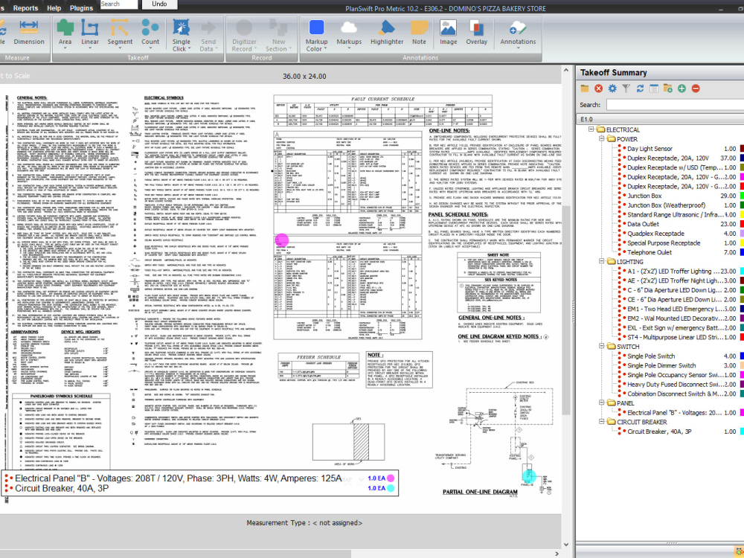Activate the Single Click tool

(x=181, y=36)
